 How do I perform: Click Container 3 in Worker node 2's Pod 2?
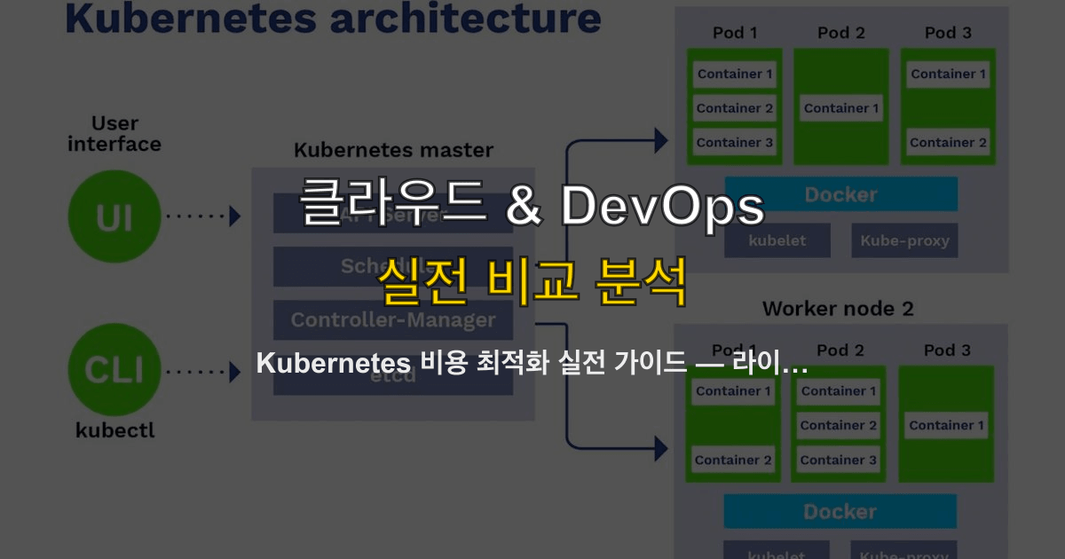coord(839,460)
